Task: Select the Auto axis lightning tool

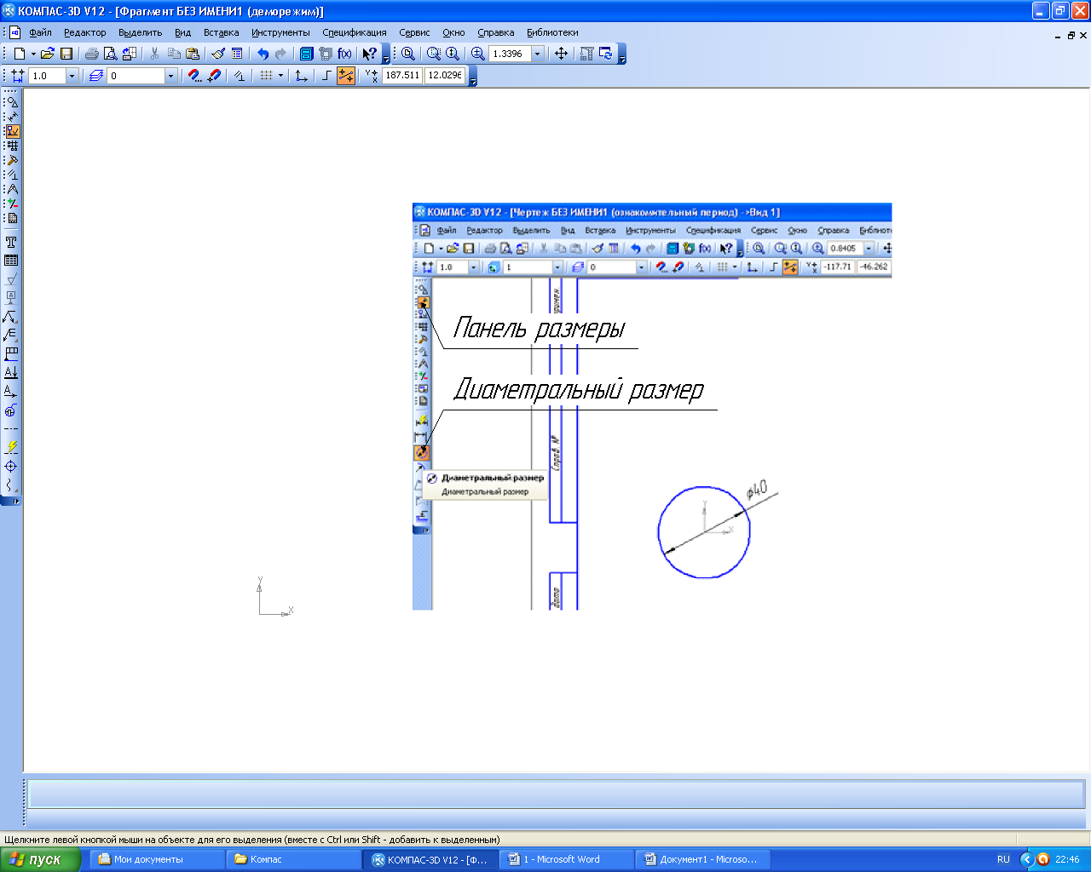Action: [x=11, y=446]
